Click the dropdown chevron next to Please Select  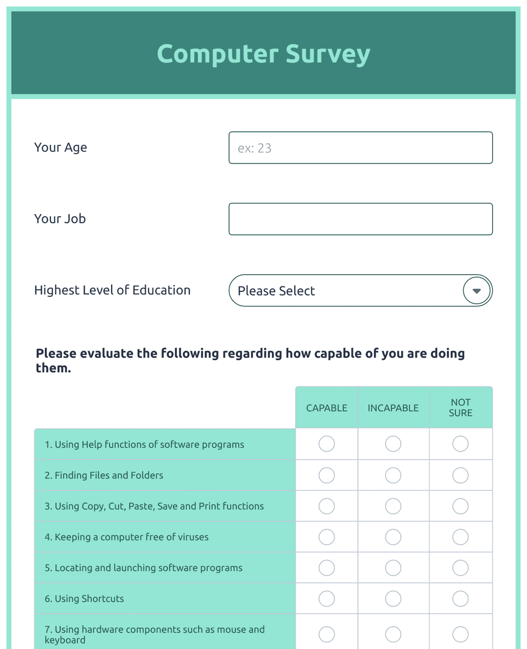coord(476,290)
